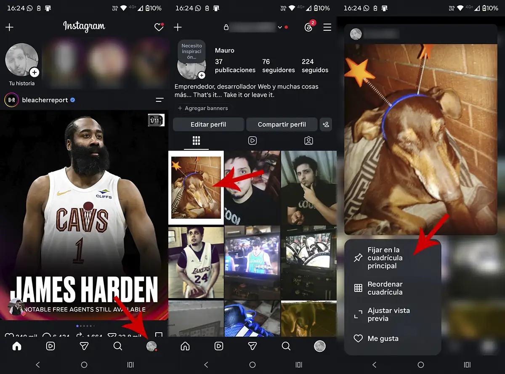
Task: Open profile avatar in feed screen bottom bar
Action: 151,346
